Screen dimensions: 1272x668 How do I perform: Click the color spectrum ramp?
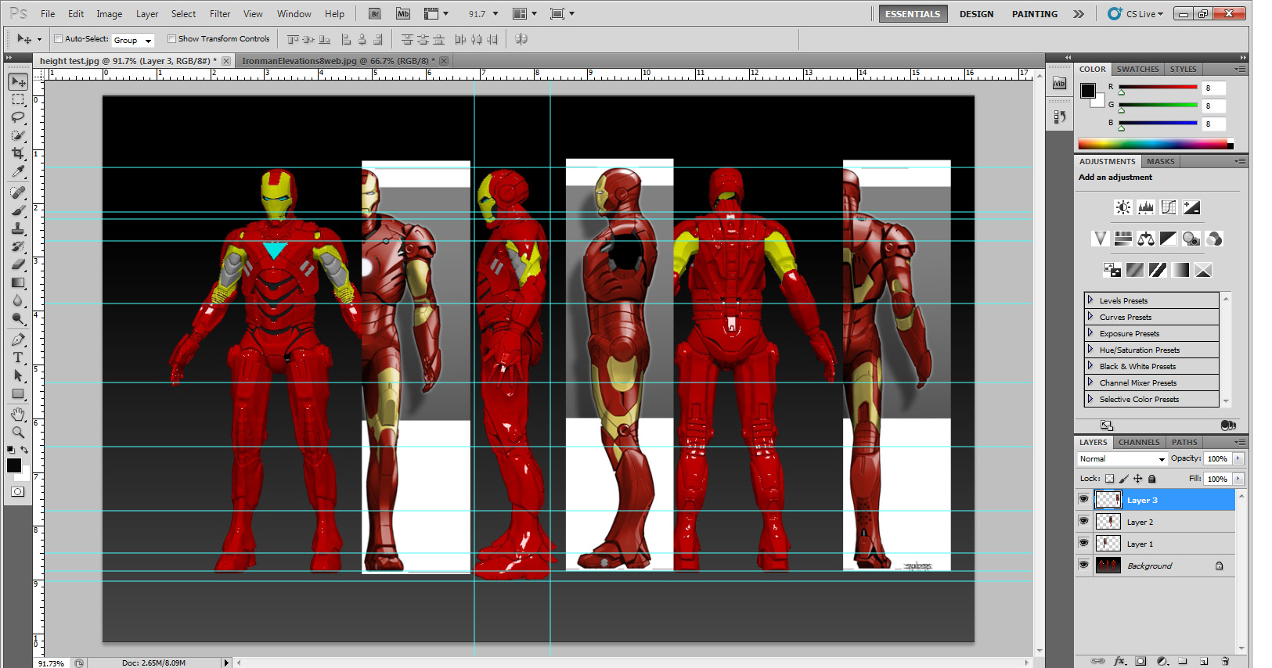click(1155, 144)
